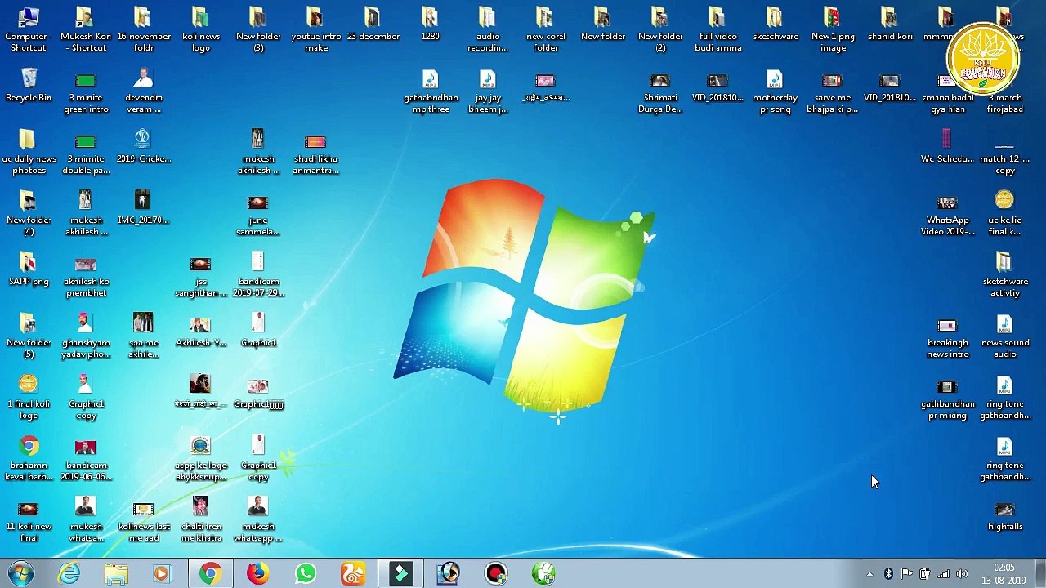The height and width of the screenshot is (588, 1046).
Task: Select the news sound audio MP3
Action: [x=1004, y=336]
